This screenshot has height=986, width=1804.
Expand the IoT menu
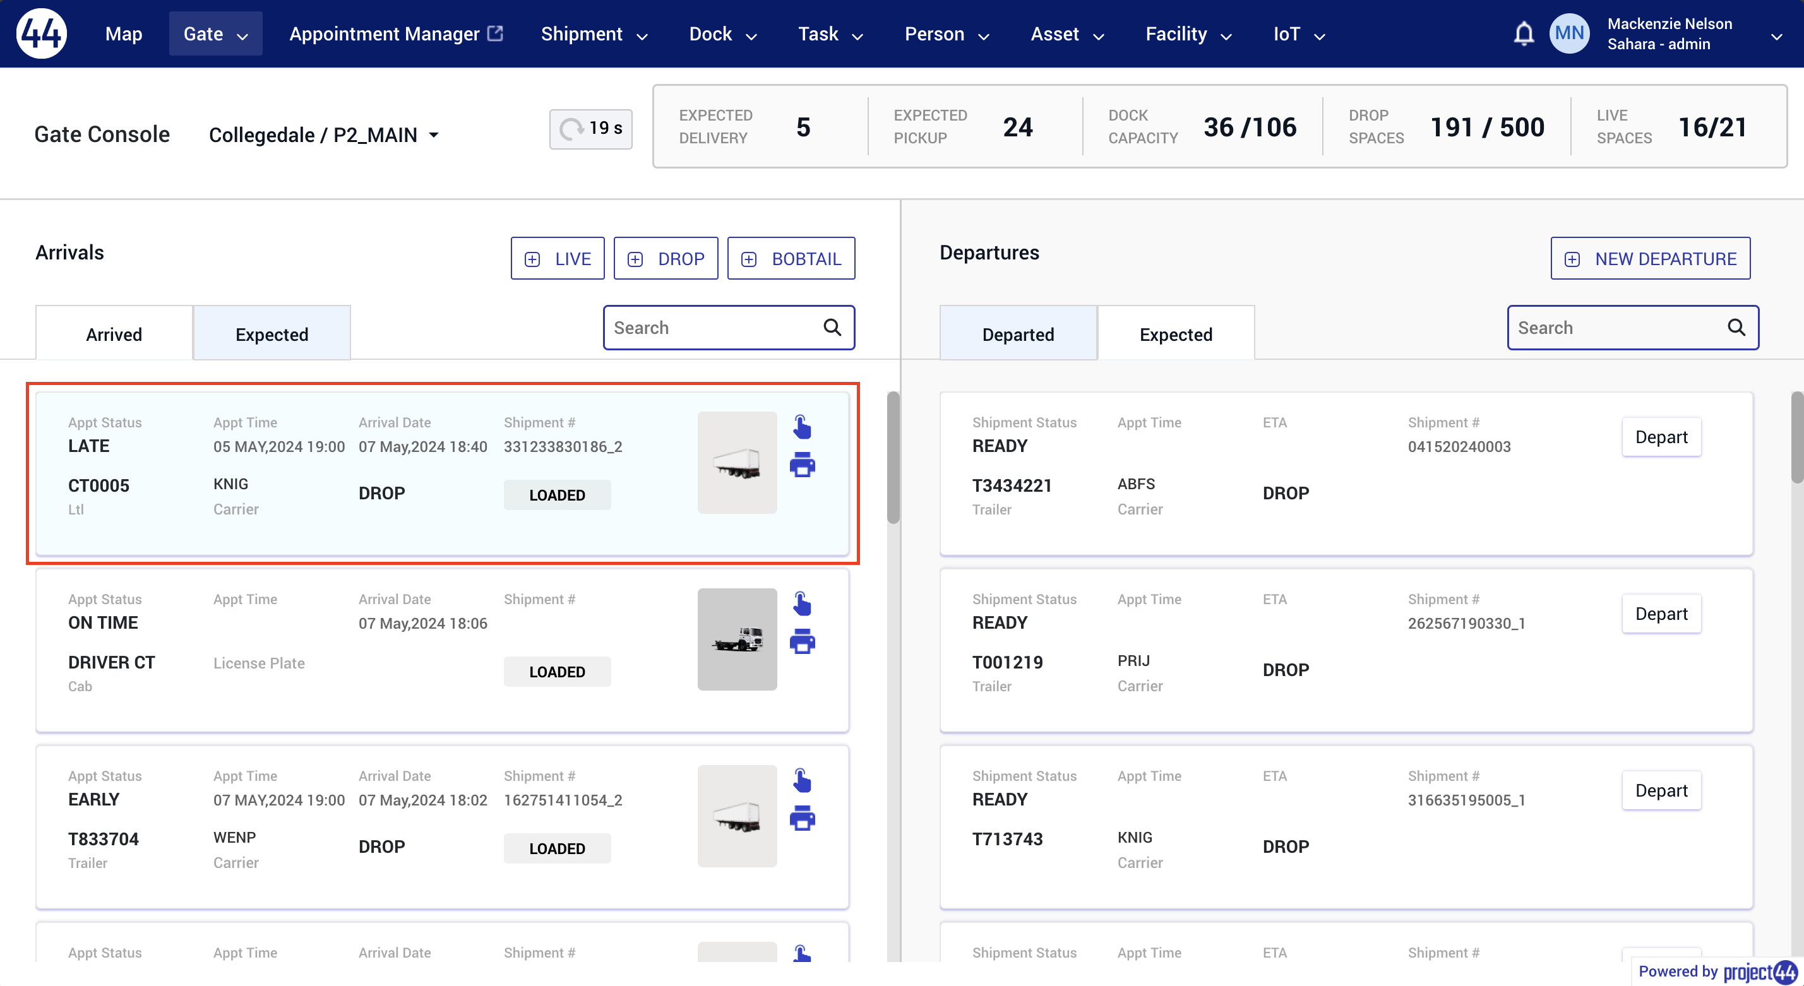coord(1298,33)
